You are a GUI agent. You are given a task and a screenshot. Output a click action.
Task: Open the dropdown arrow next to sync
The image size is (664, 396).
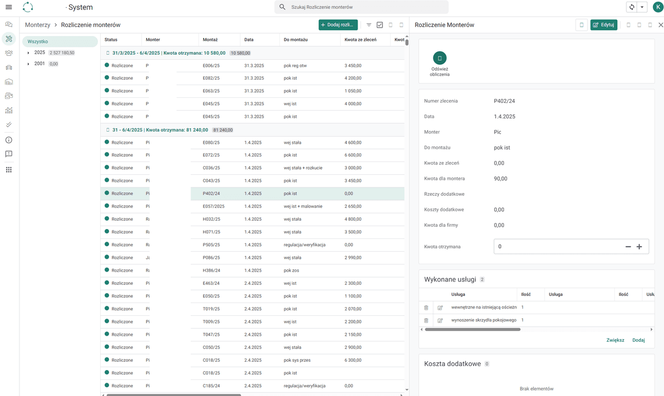click(x=642, y=7)
